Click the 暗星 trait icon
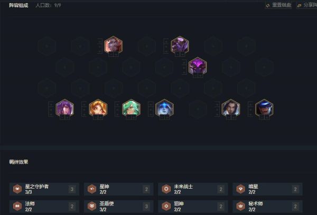Screen dimensions: 317x215 point(240,189)
